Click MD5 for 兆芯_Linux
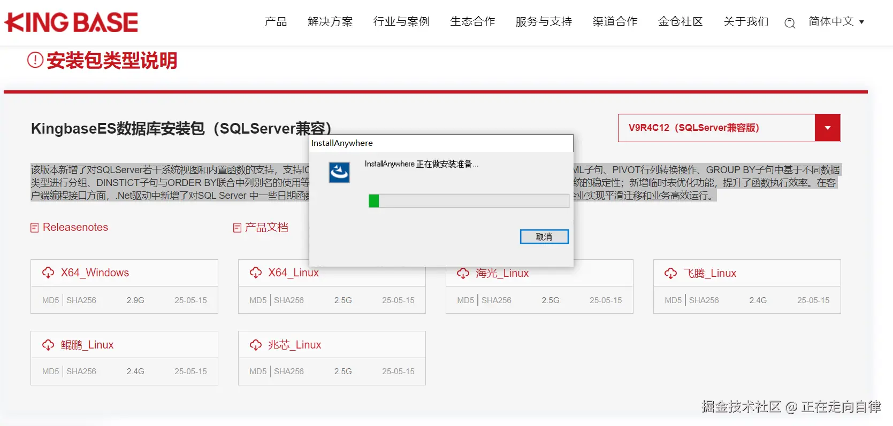 point(258,371)
